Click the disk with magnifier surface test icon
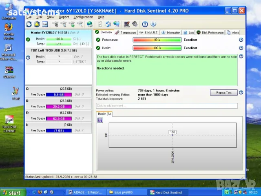This screenshot has width=261, height=196. (x=80, y=24)
